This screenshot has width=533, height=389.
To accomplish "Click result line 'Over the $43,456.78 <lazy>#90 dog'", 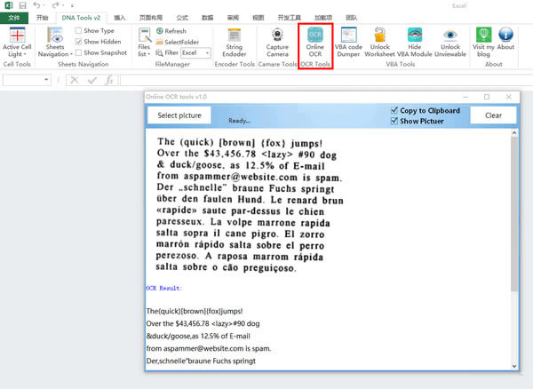I will [203, 323].
